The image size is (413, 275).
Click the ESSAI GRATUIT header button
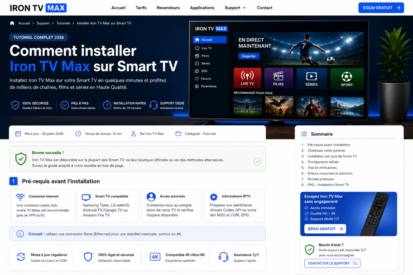(381, 8)
